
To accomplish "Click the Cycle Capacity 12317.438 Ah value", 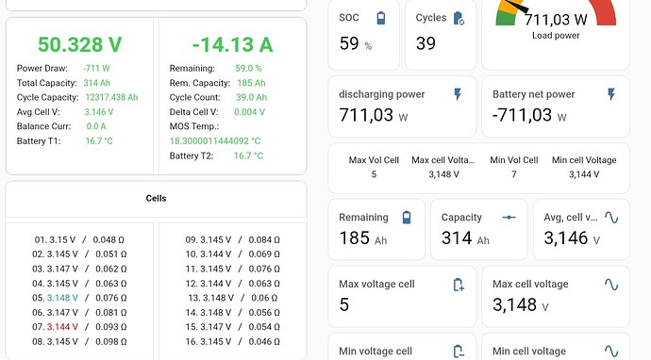I will (111, 97).
